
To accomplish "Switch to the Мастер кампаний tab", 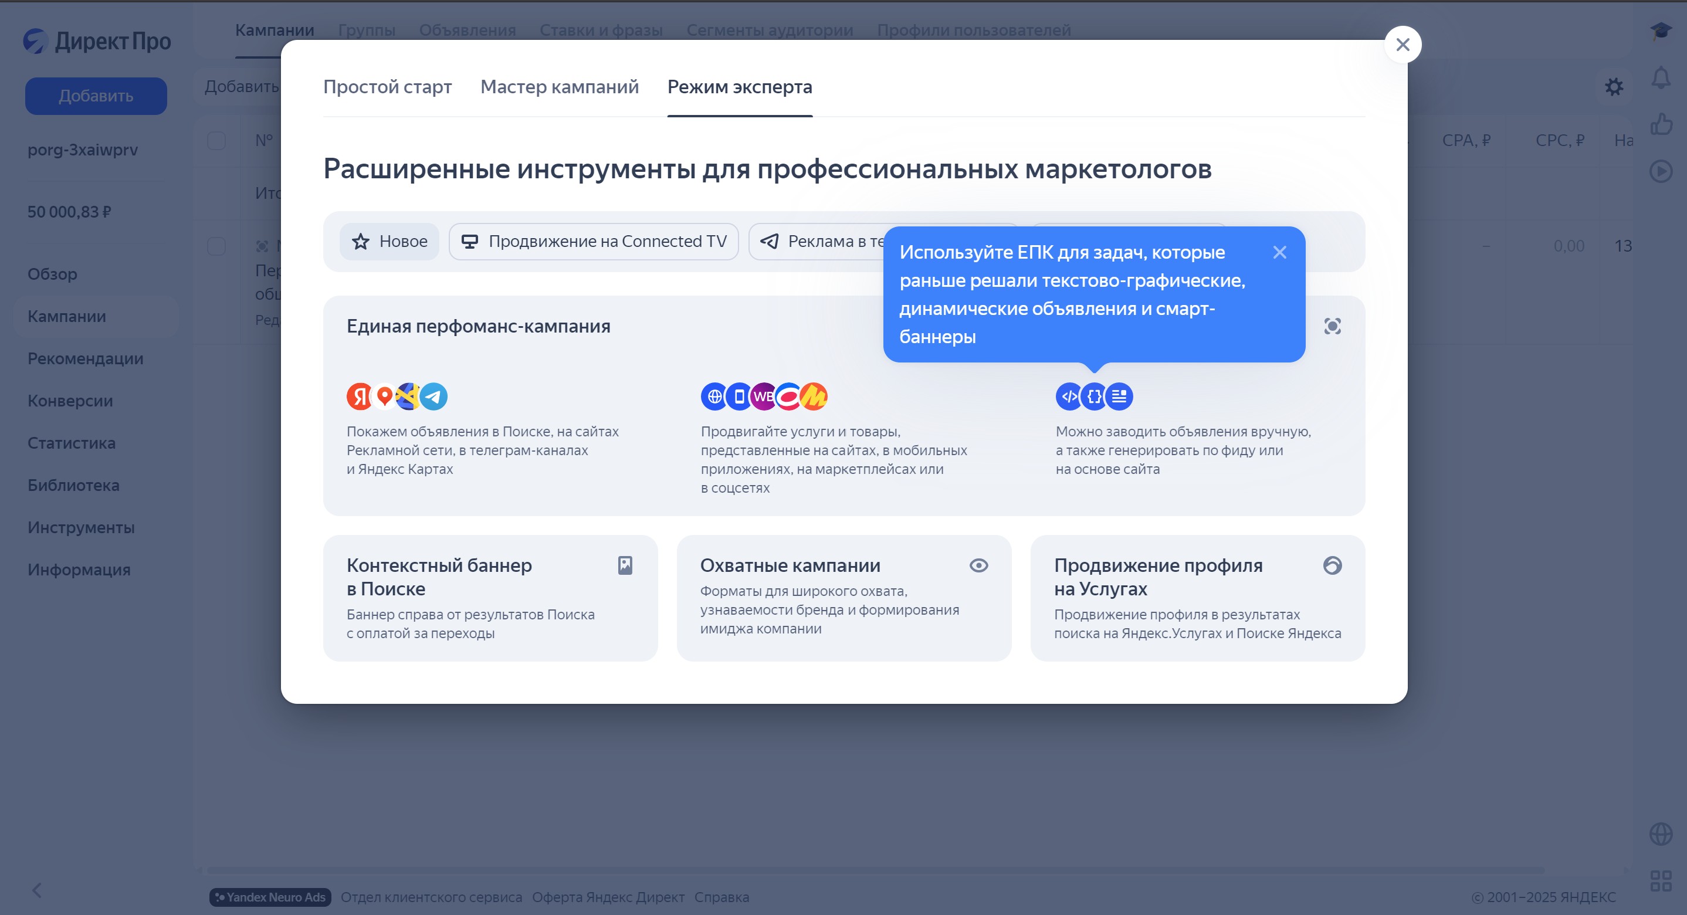I will (559, 86).
